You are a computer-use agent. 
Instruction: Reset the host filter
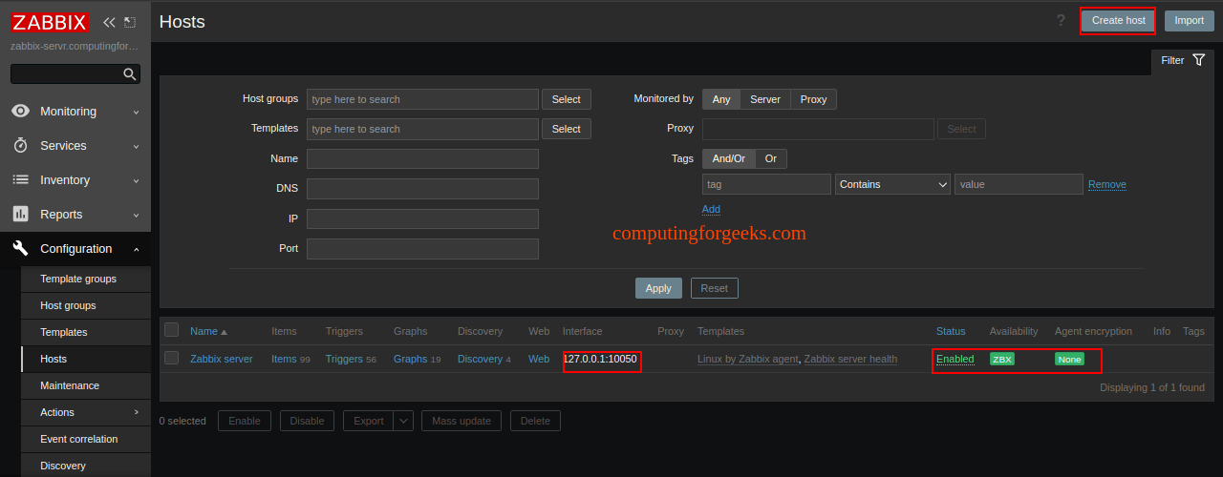coord(714,288)
